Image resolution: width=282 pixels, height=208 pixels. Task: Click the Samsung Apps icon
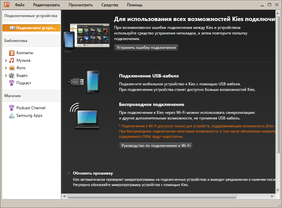pos(12,115)
